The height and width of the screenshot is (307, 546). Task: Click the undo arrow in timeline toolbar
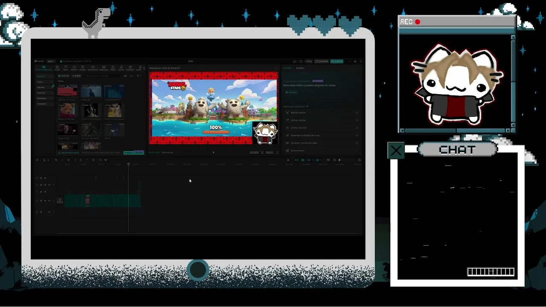click(x=56, y=160)
